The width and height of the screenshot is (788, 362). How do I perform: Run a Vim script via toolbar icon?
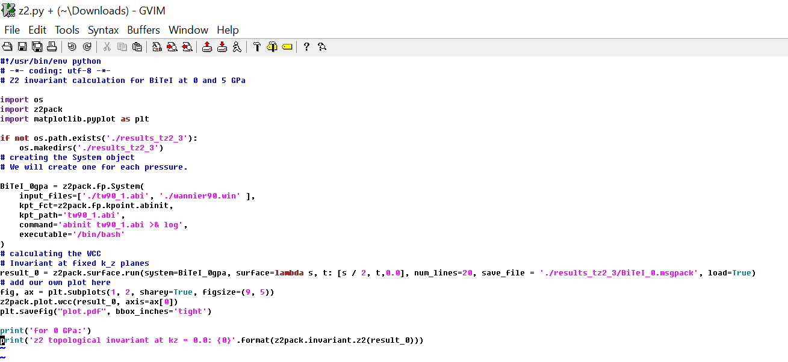(237, 47)
